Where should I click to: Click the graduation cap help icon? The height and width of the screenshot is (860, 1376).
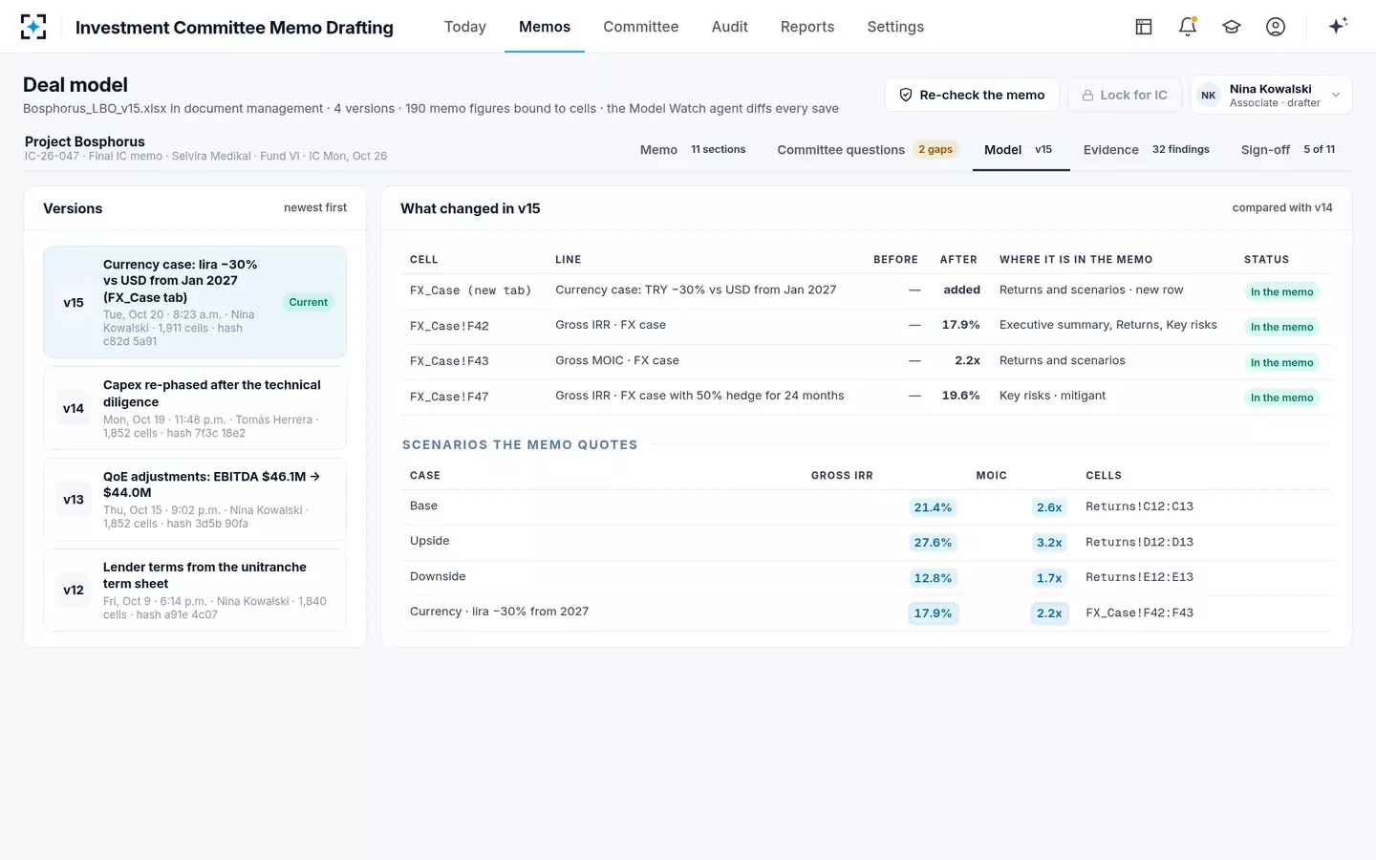[1232, 27]
